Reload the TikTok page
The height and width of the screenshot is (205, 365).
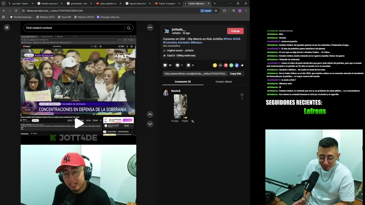click(16, 11)
